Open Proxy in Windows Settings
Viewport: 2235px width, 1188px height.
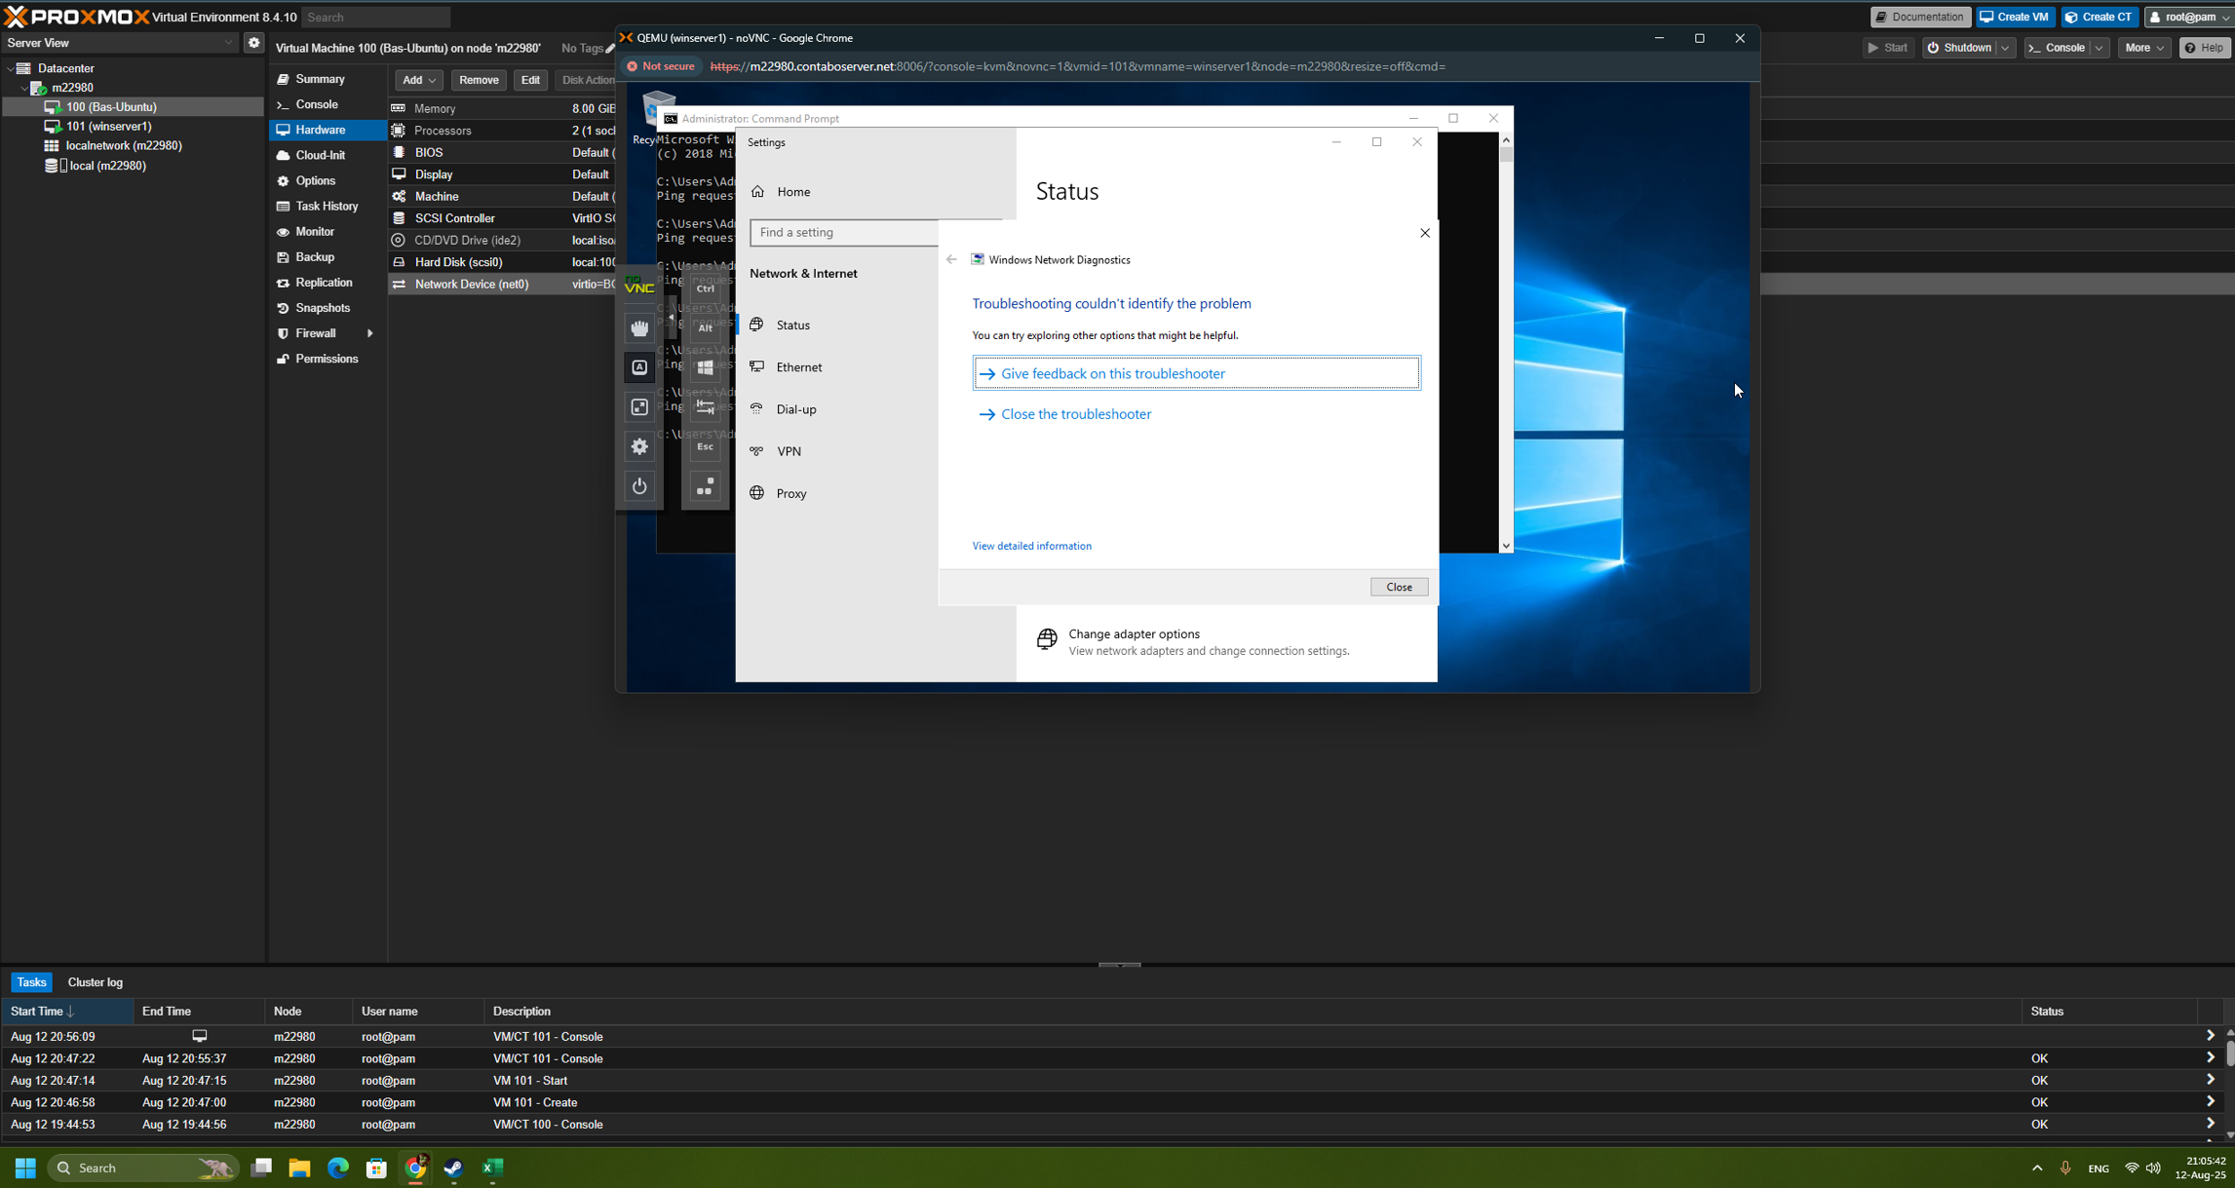point(790,493)
